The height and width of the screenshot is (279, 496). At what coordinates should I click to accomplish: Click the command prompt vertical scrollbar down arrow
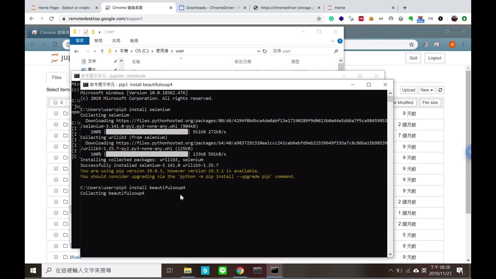coord(390,254)
